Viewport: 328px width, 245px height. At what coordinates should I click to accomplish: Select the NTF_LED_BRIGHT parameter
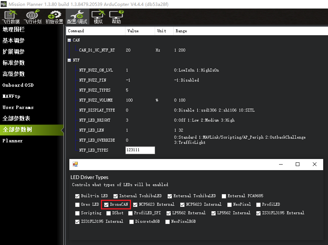pyautogui.click(x=95, y=120)
